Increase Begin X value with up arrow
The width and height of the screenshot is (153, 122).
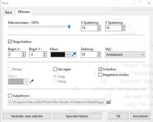(23, 53)
